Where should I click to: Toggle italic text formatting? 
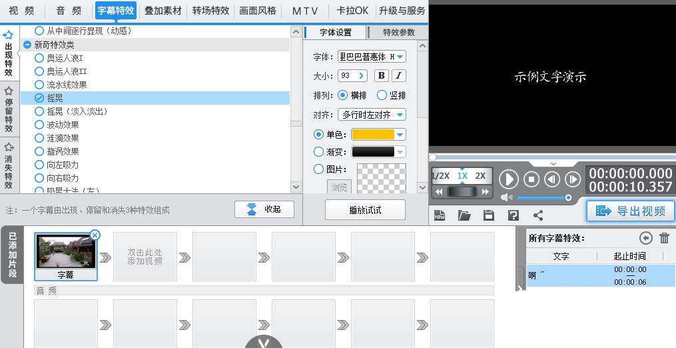click(x=399, y=76)
